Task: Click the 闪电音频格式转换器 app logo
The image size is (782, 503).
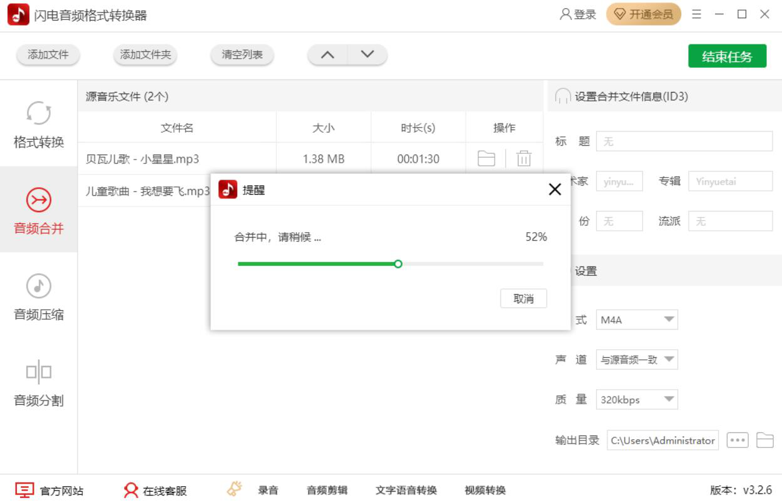Action: (x=18, y=14)
